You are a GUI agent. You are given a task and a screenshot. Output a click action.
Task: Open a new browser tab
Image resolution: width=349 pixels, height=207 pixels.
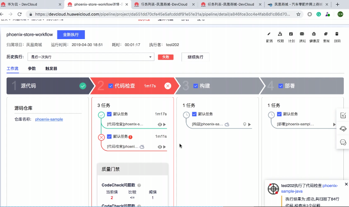point(337,4)
